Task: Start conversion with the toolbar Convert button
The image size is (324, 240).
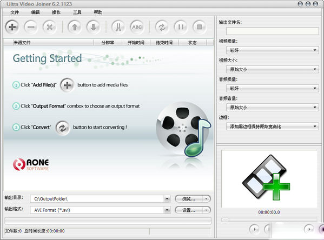Action: tap(162, 27)
